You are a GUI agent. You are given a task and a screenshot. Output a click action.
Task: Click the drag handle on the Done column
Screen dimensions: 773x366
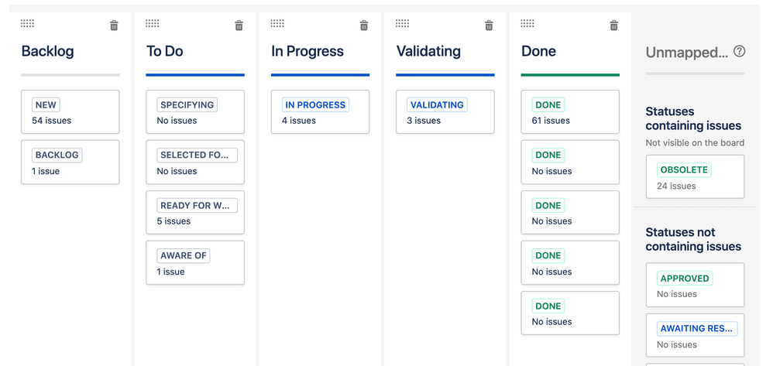[x=527, y=23]
